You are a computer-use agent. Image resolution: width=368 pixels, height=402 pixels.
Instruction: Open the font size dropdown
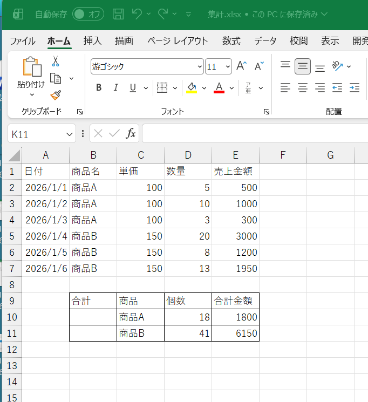tap(227, 67)
